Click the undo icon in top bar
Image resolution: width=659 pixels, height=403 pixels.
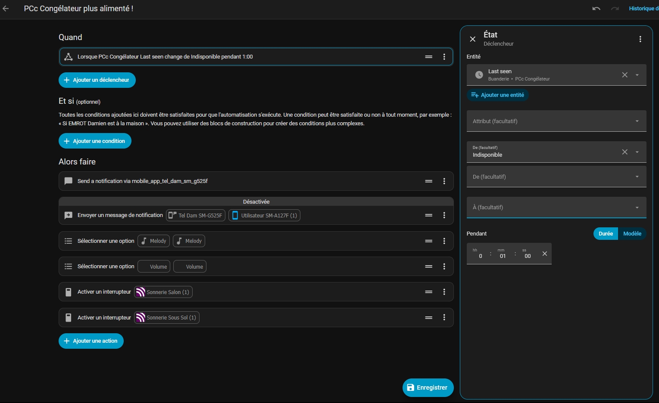597,9
